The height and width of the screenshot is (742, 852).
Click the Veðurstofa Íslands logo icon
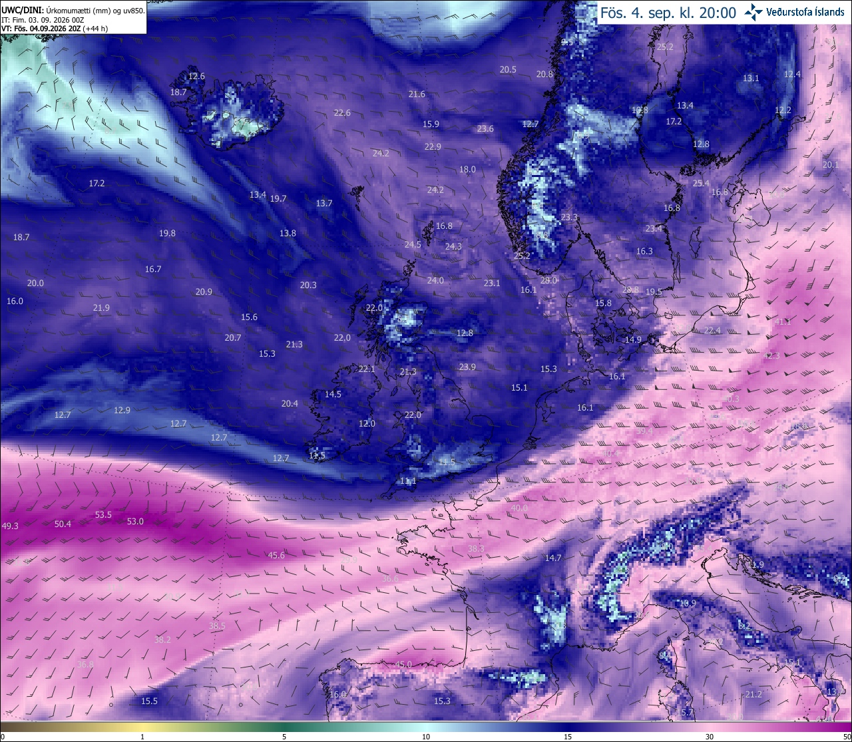coord(753,11)
